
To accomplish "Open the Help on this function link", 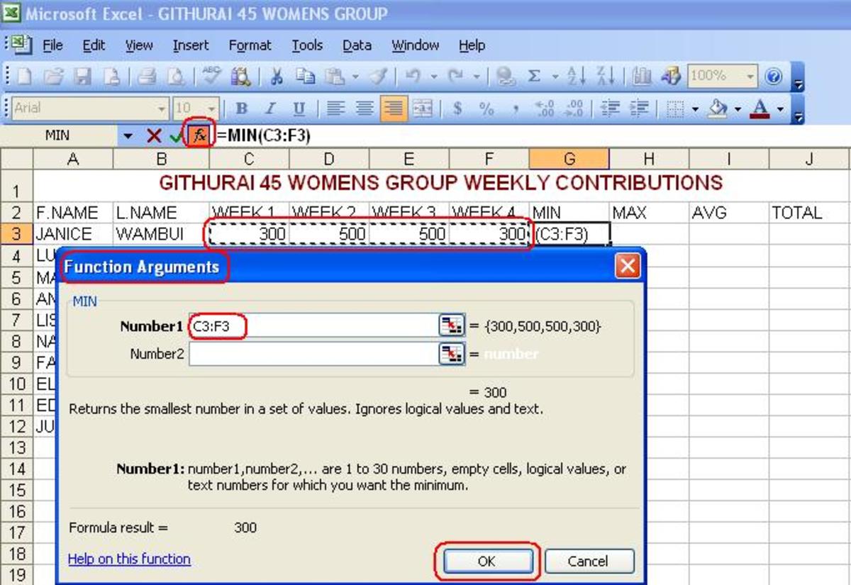I will (x=129, y=559).
